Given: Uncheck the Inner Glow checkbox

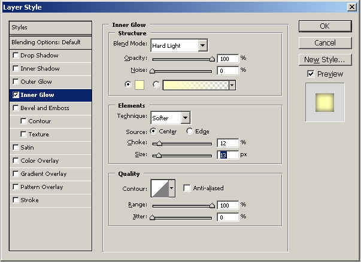Looking at the screenshot, I should [x=16, y=95].
